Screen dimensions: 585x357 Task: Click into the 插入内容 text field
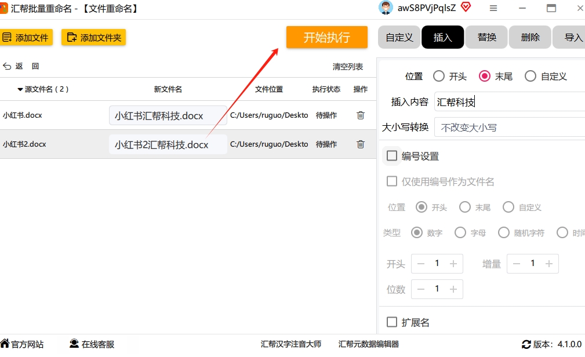pos(510,101)
